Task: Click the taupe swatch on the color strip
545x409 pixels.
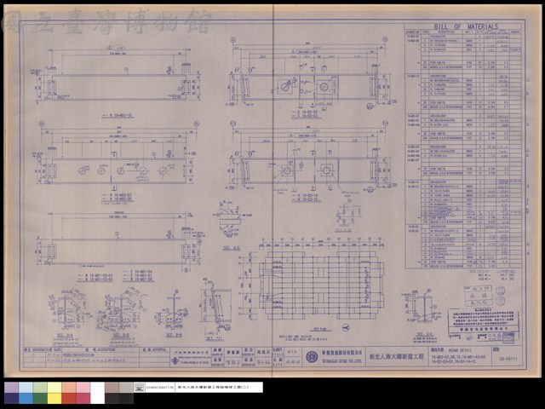Action: pos(112,388)
